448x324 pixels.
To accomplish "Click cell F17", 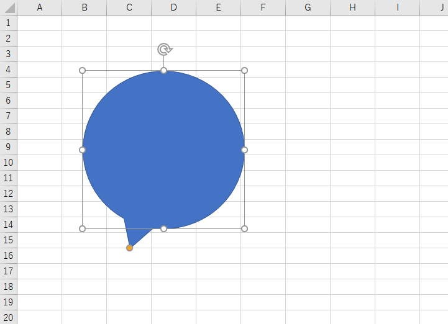I will pyautogui.click(x=263, y=271).
